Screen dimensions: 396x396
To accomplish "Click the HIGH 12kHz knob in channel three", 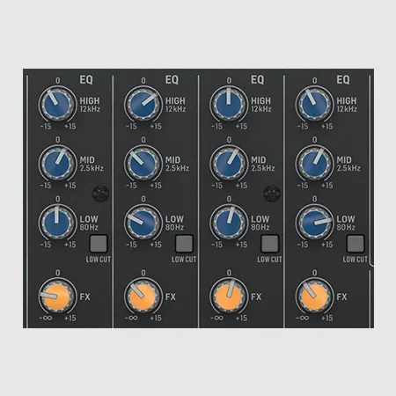I will tap(229, 104).
